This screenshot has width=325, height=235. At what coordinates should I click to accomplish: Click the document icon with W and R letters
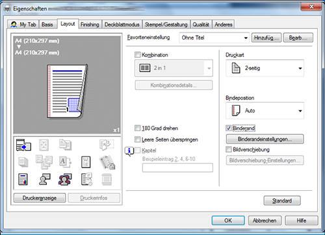(x=86, y=162)
